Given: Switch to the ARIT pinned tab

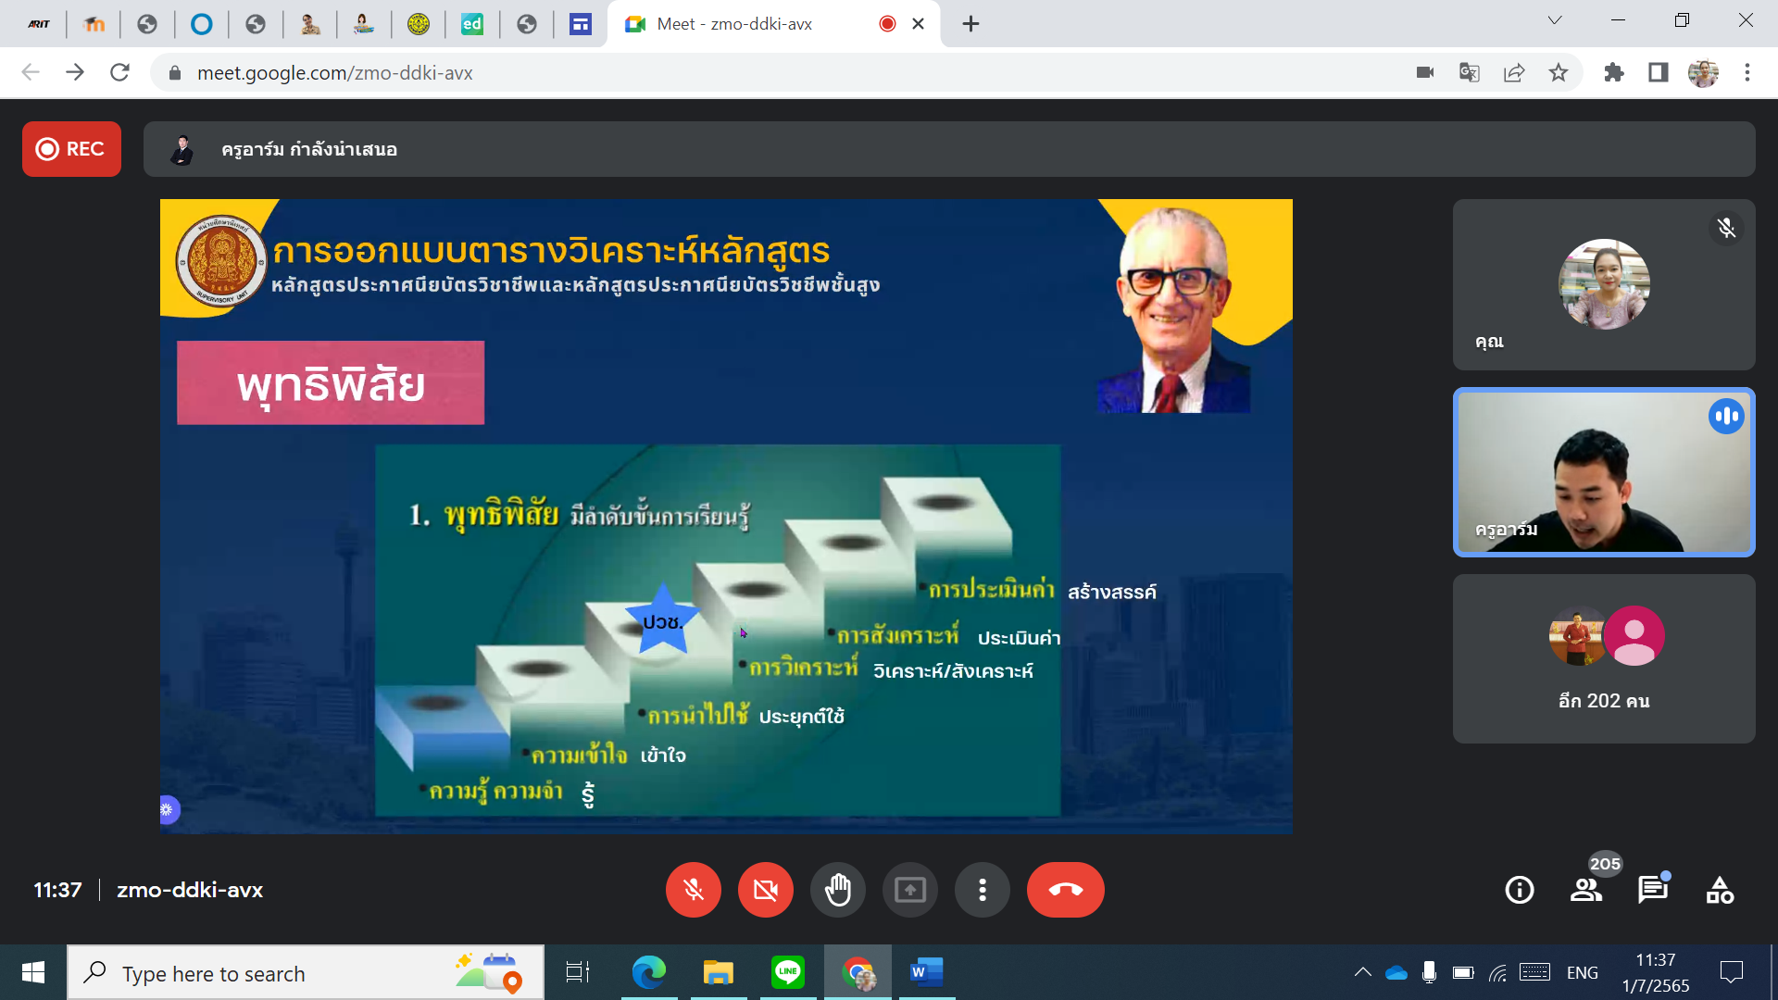Looking at the screenshot, I should (39, 24).
